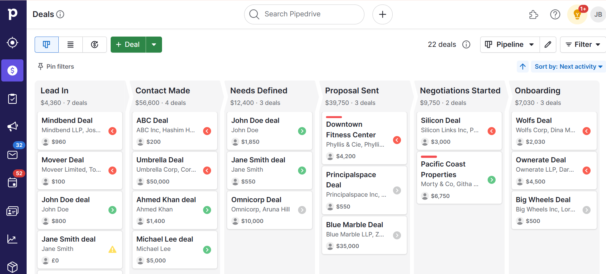Image resolution: width=606 pixels, height=274 pixels.
Task: Open the Insights chart icon in sidebar
Action: click(13, 239)
